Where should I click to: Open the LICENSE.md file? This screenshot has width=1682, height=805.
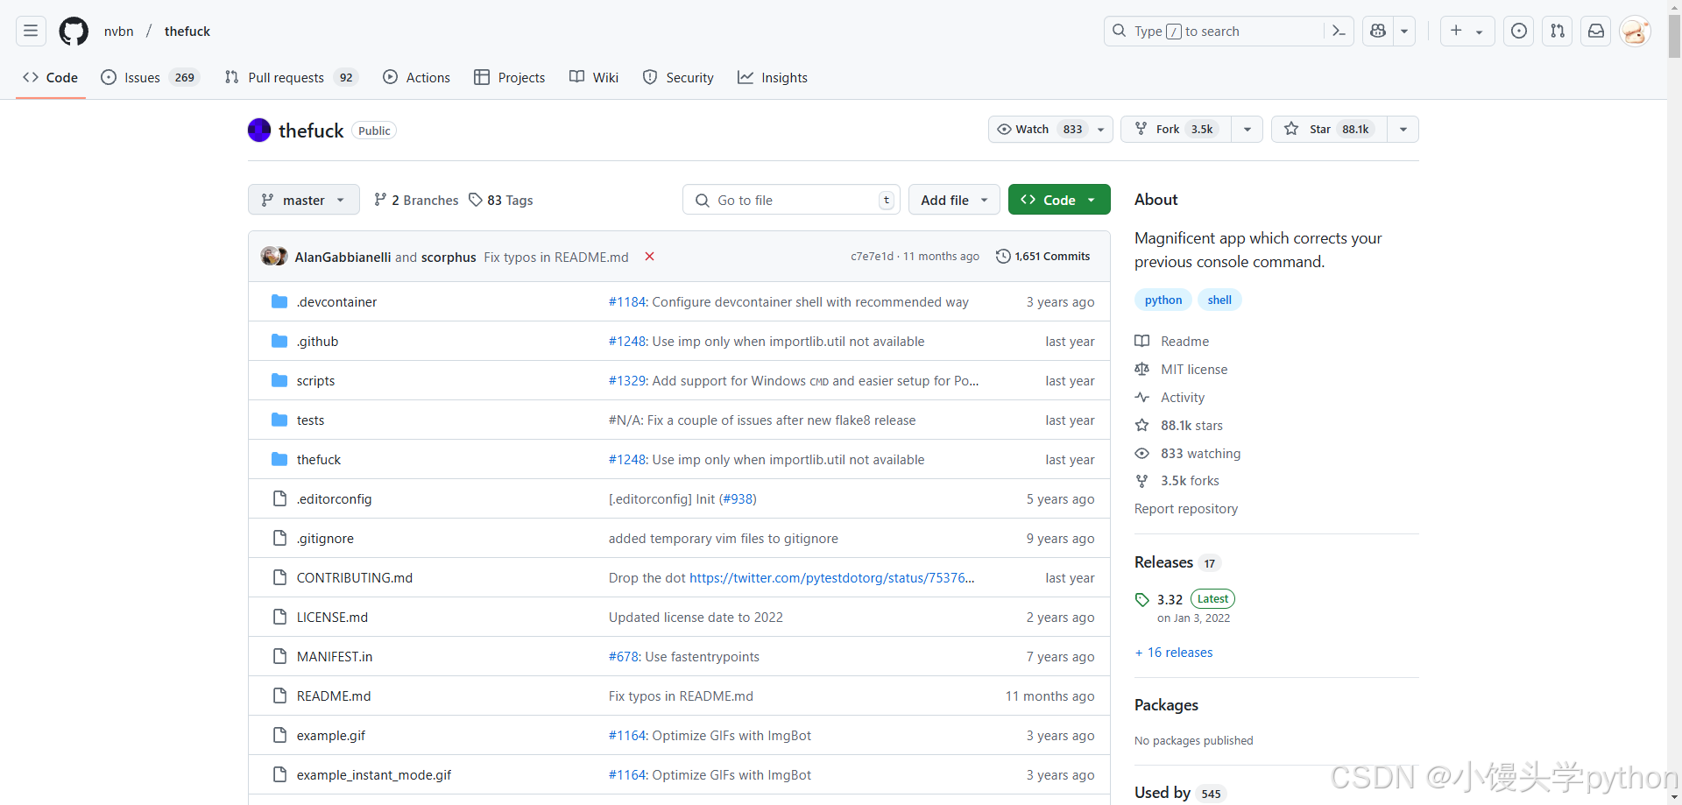tap(332, 618)
